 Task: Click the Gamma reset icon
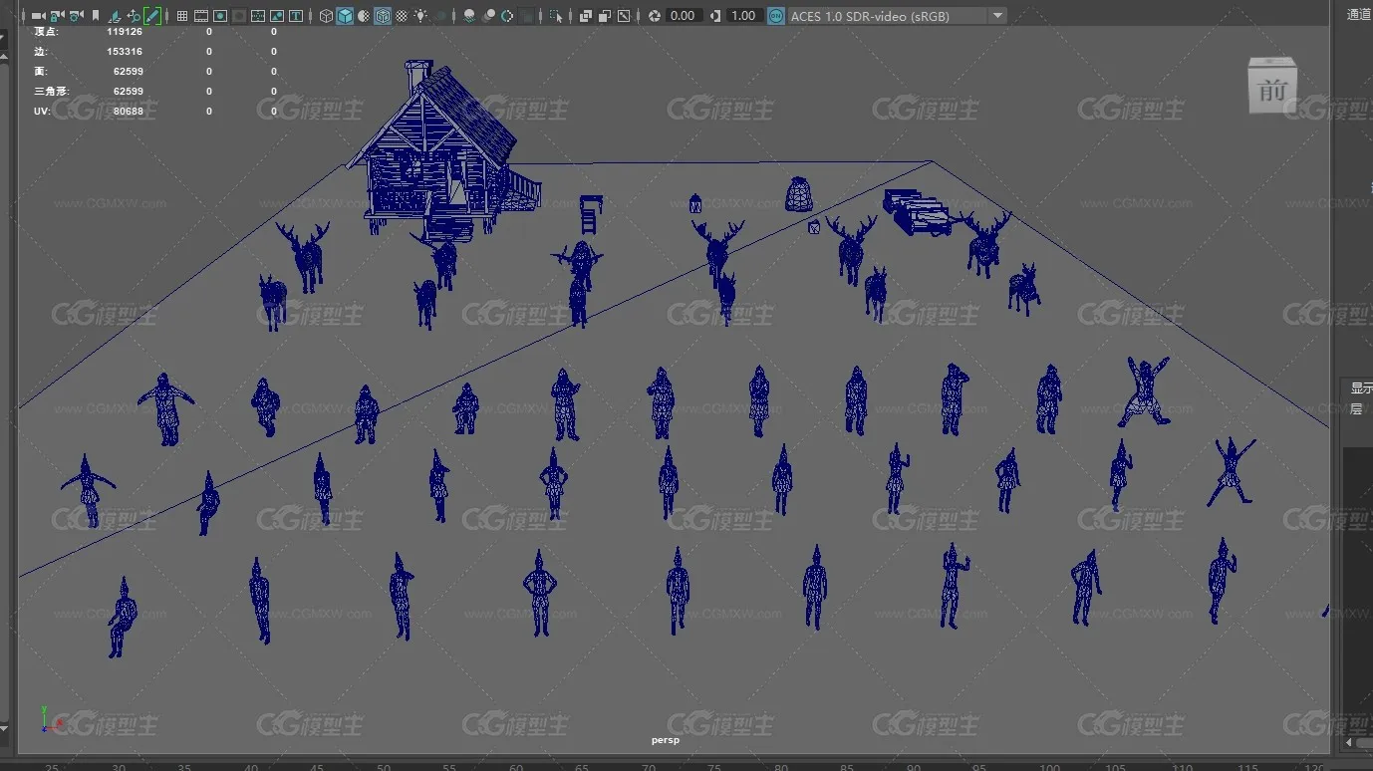tap(715, 16)
